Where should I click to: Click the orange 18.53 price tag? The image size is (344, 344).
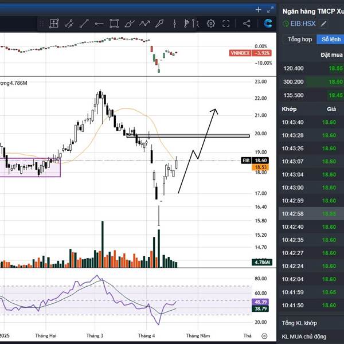click(x=260, y=167)
